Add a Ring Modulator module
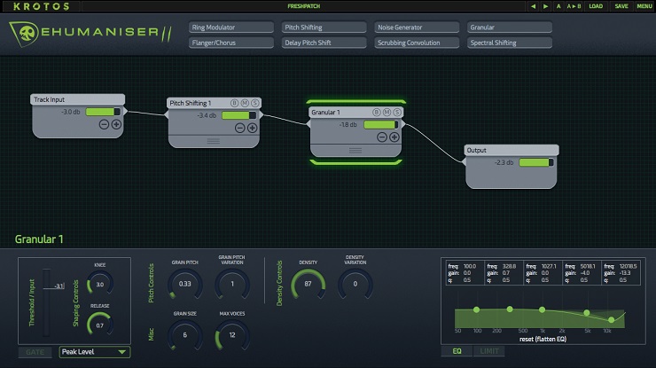This screenshot has width=656, height=368. coord(230,27)
